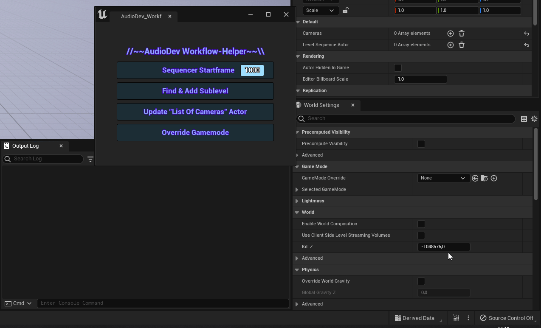Screen dimensions: 541x328
Task: Open Derived Data menu in status bar
Action: 415,318
